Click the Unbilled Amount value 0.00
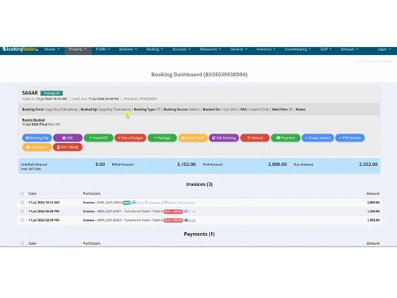The width and height of the screenshot is (397, 298). pyautogui.click(x=100, y=164)
